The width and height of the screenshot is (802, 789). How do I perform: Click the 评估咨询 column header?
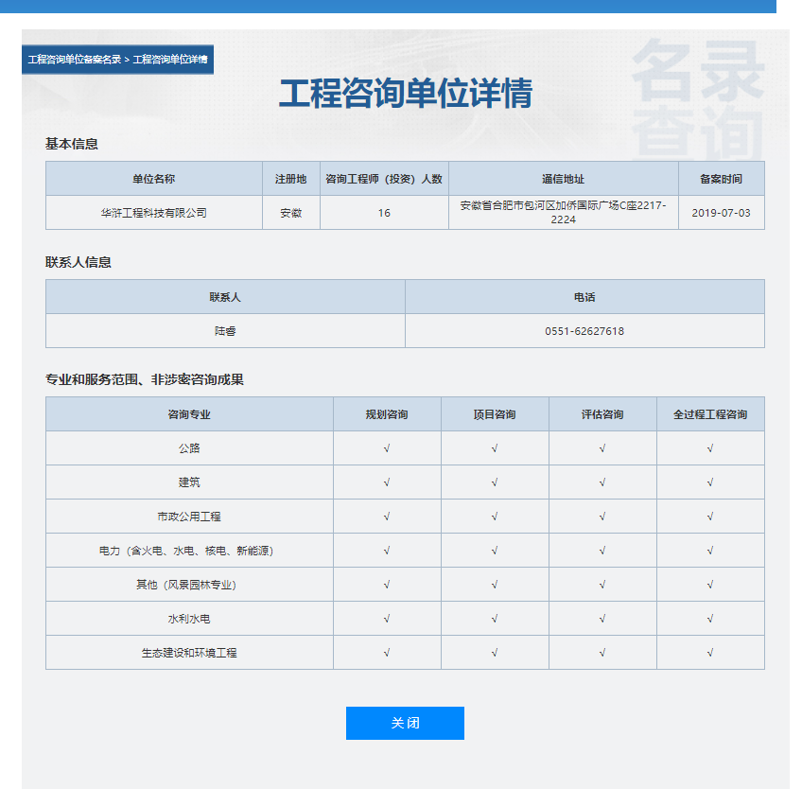(602, 414)
